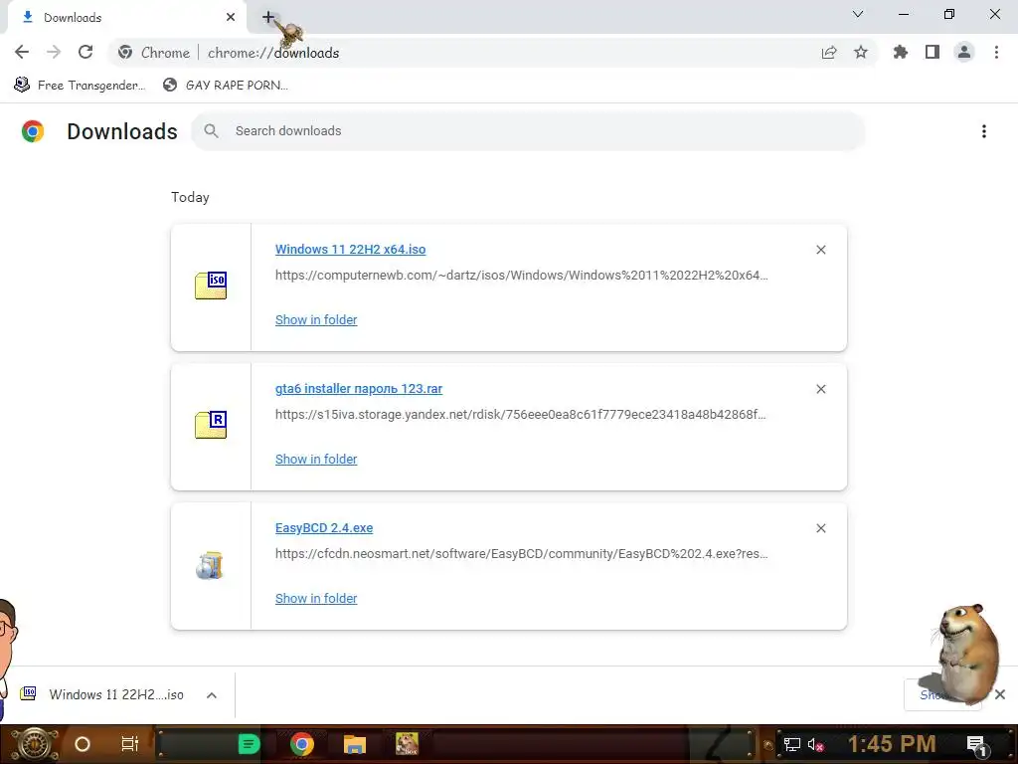The image size is (1018, 764).
Task: Open gta6 installer rar file link
Action: 358,389
